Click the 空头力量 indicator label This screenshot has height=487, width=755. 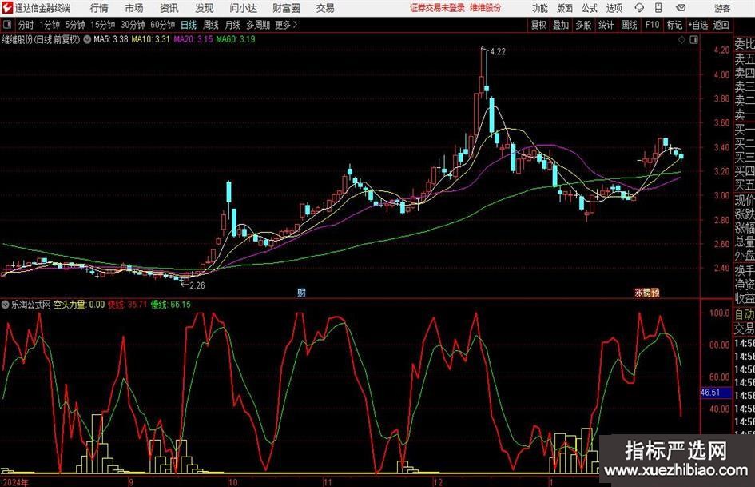(79, 305)
